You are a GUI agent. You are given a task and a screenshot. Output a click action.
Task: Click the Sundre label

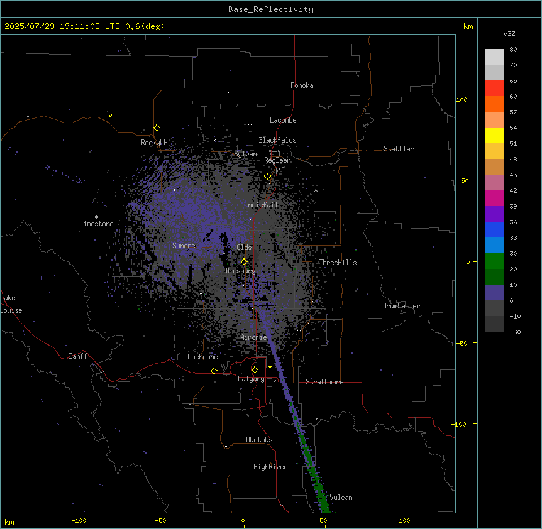[184, 246]
